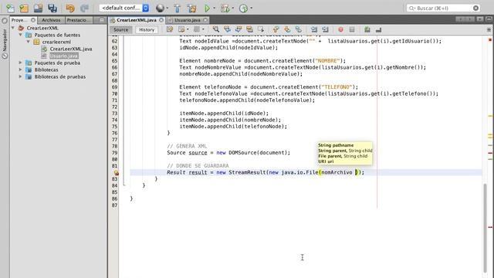Collapse the crearleerxml package node
This screenshot has width=494, height=278.
(28, 42)
